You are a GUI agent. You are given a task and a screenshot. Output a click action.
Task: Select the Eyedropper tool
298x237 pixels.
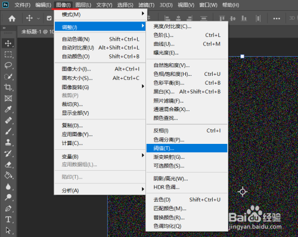coord(8,109)
